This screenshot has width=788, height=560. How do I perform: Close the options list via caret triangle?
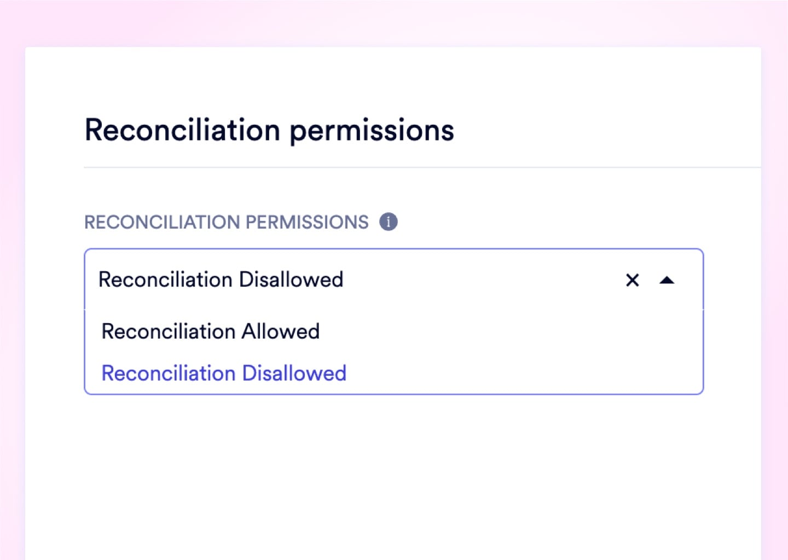(667, 280)
